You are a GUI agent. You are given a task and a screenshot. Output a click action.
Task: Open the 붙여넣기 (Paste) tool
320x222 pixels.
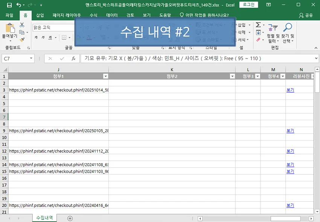point(9,30)
